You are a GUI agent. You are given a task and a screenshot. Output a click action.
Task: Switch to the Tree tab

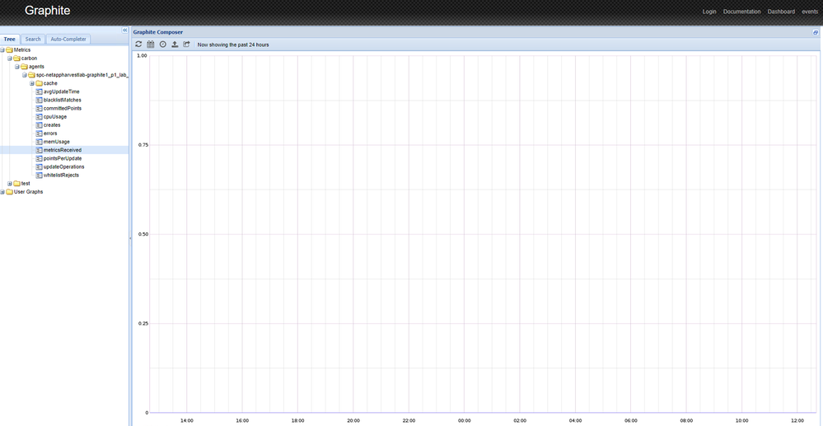(10, 40)
